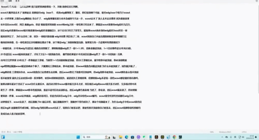Screen dimensions: 259x140
Task: Open the Widgets panel icon
Action: (x=3, y=137)
